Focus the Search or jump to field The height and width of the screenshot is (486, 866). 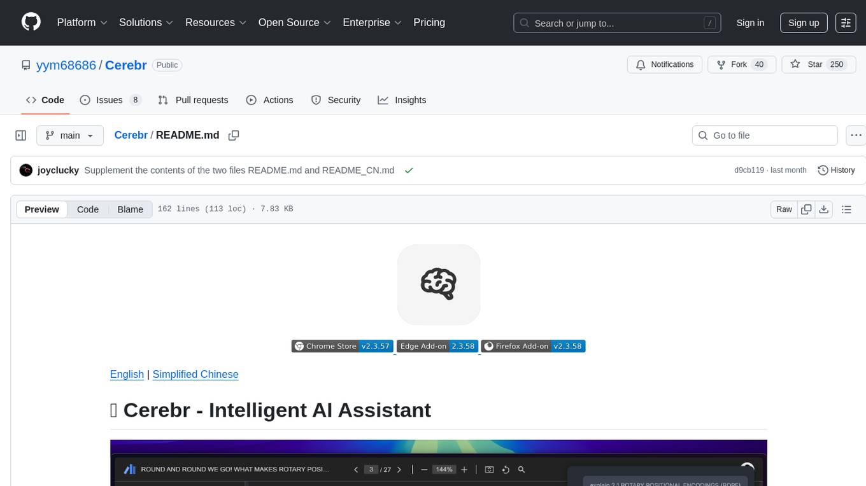click(x=618, y=23)
